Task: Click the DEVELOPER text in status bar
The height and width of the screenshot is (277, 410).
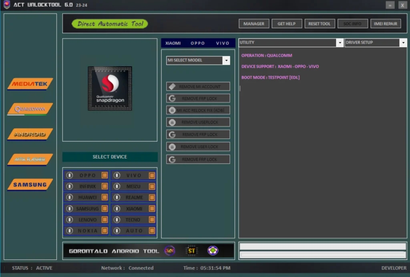Action: click(394, 268)
